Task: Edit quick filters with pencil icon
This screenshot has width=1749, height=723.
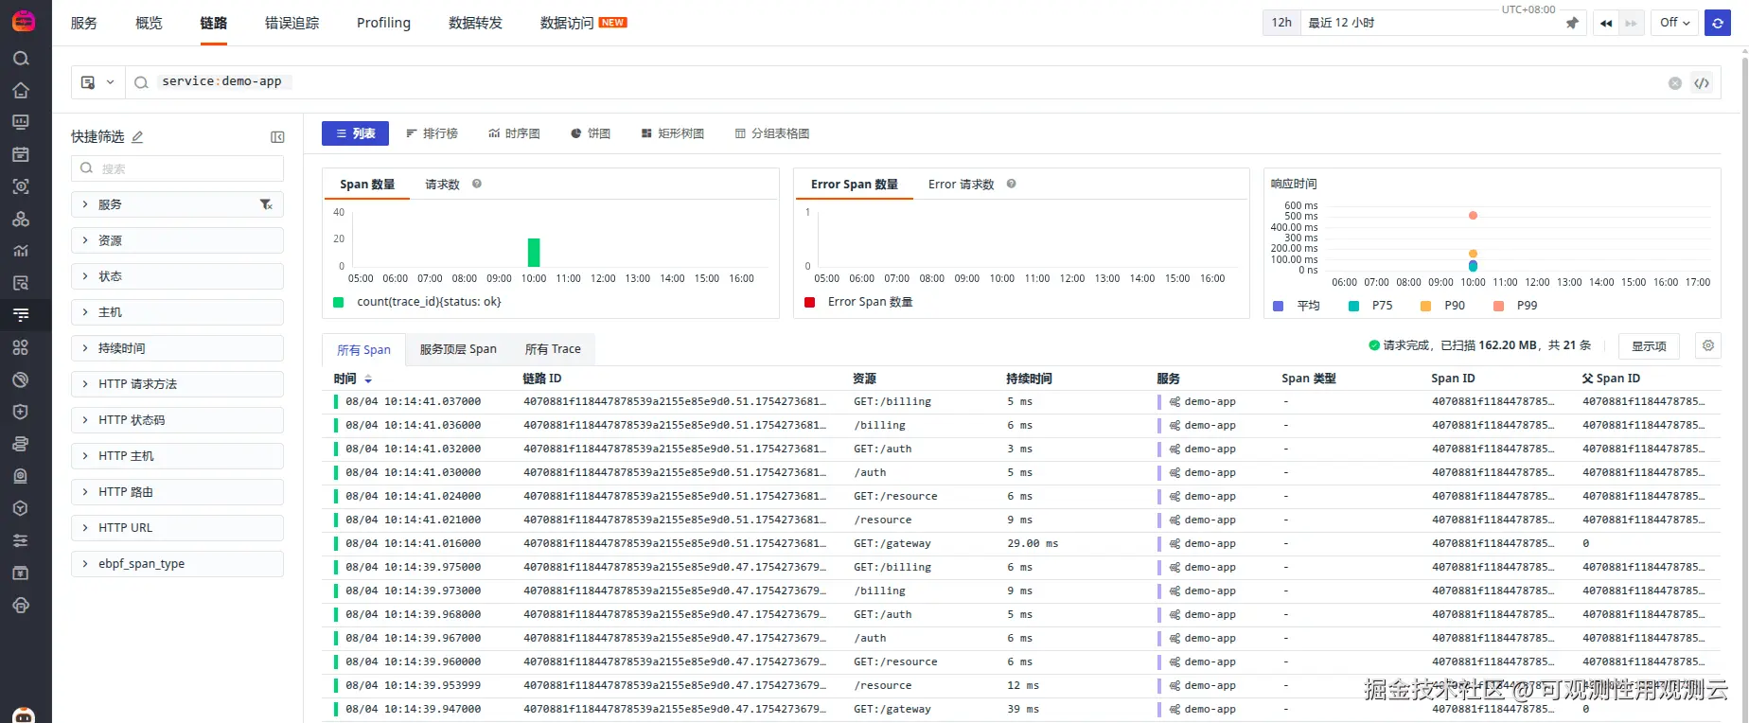Action: click(x=137, y=136)
